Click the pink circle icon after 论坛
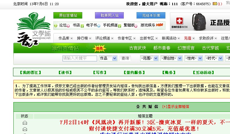This screenshot has height=134, width=230. click(x=68, y=26)
